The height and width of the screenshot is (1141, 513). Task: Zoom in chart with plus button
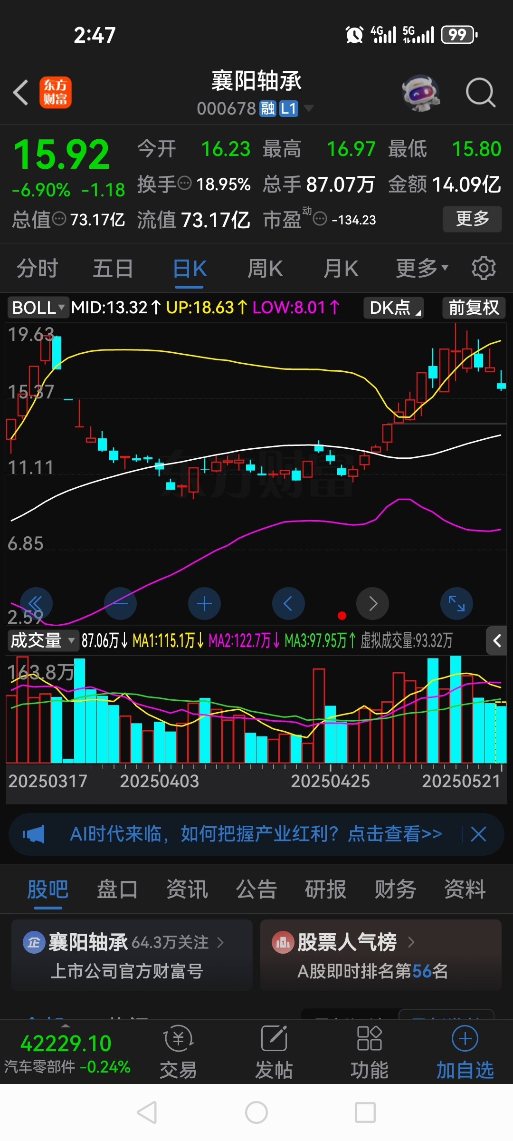tap(205, 604)
